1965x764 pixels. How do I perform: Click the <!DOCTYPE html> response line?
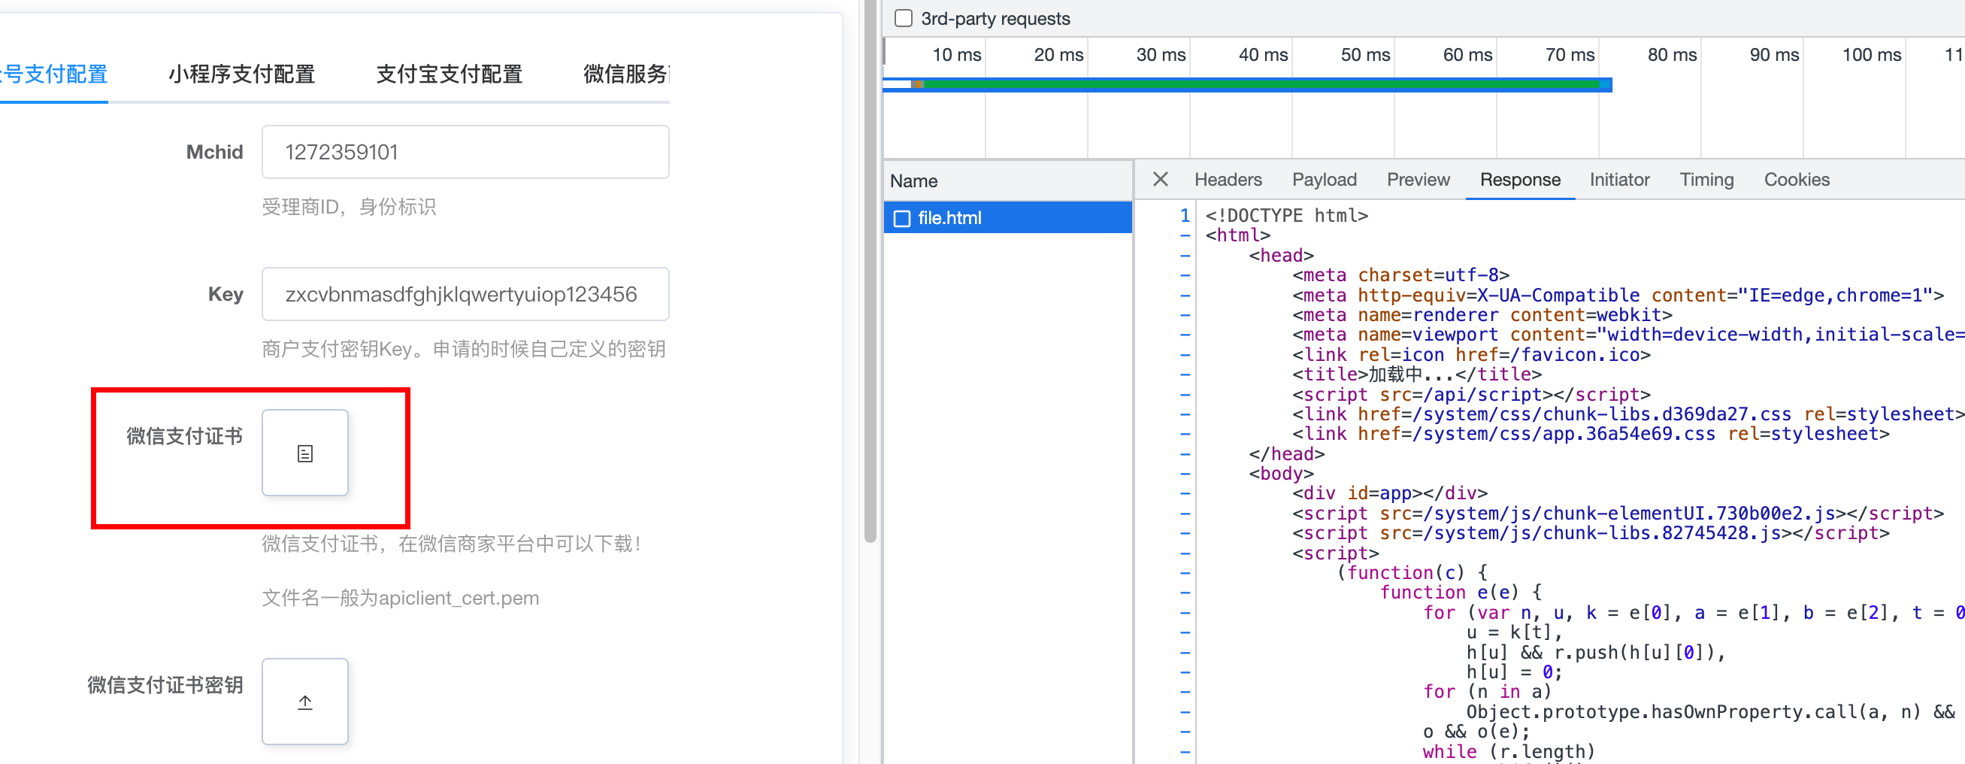click(1286, 216)
